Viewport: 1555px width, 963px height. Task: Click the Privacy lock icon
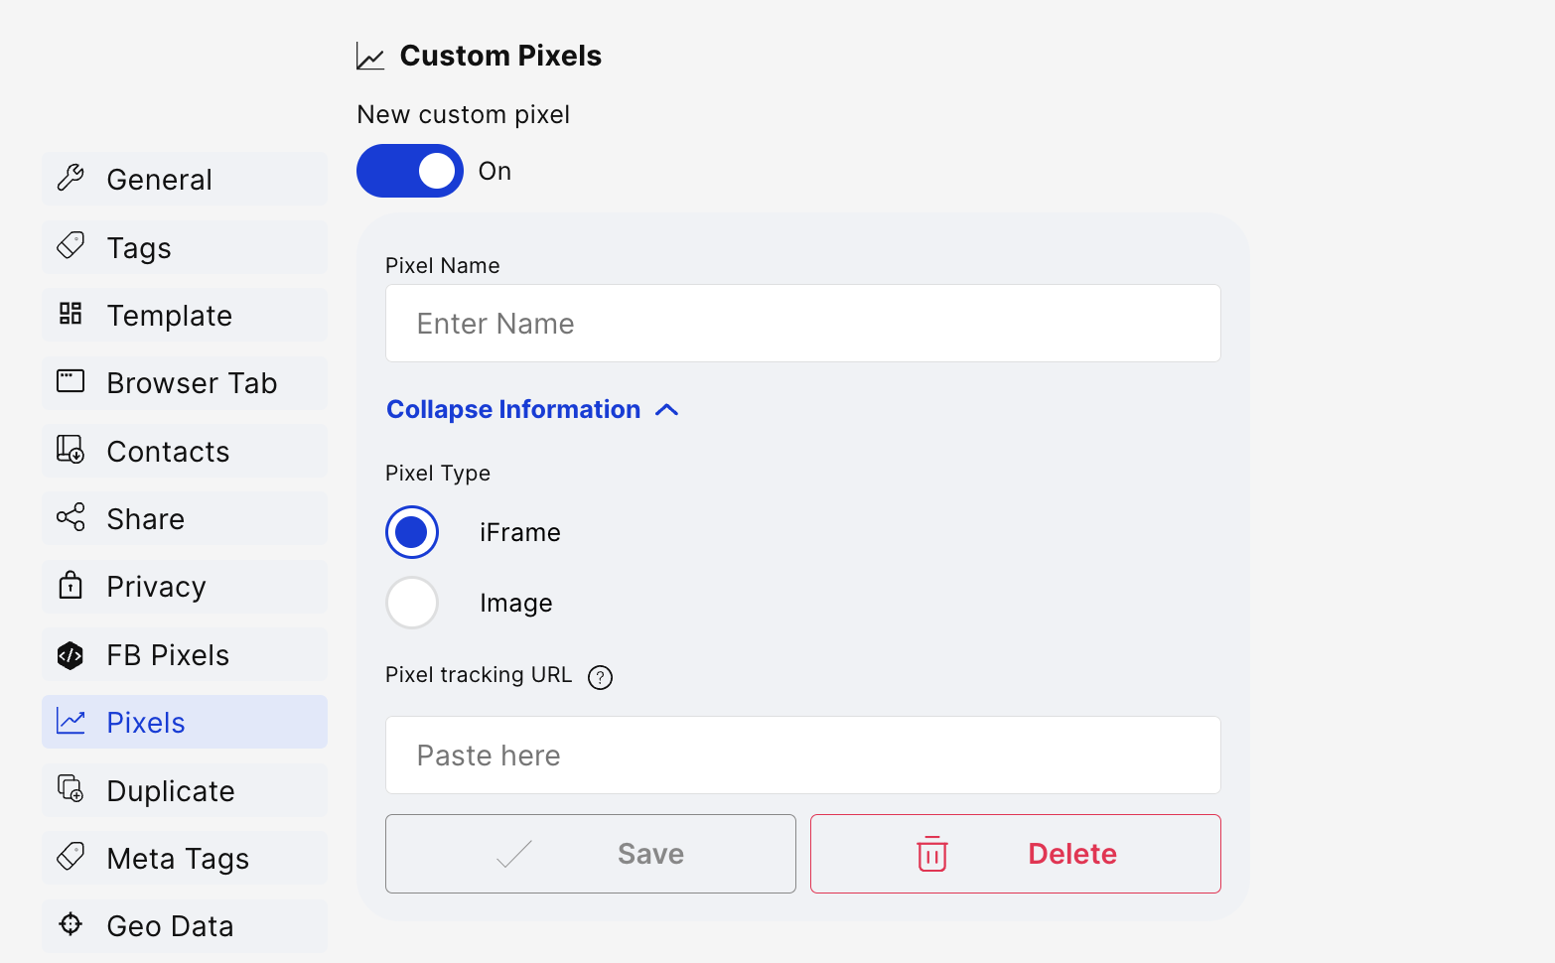click(71, 585)
